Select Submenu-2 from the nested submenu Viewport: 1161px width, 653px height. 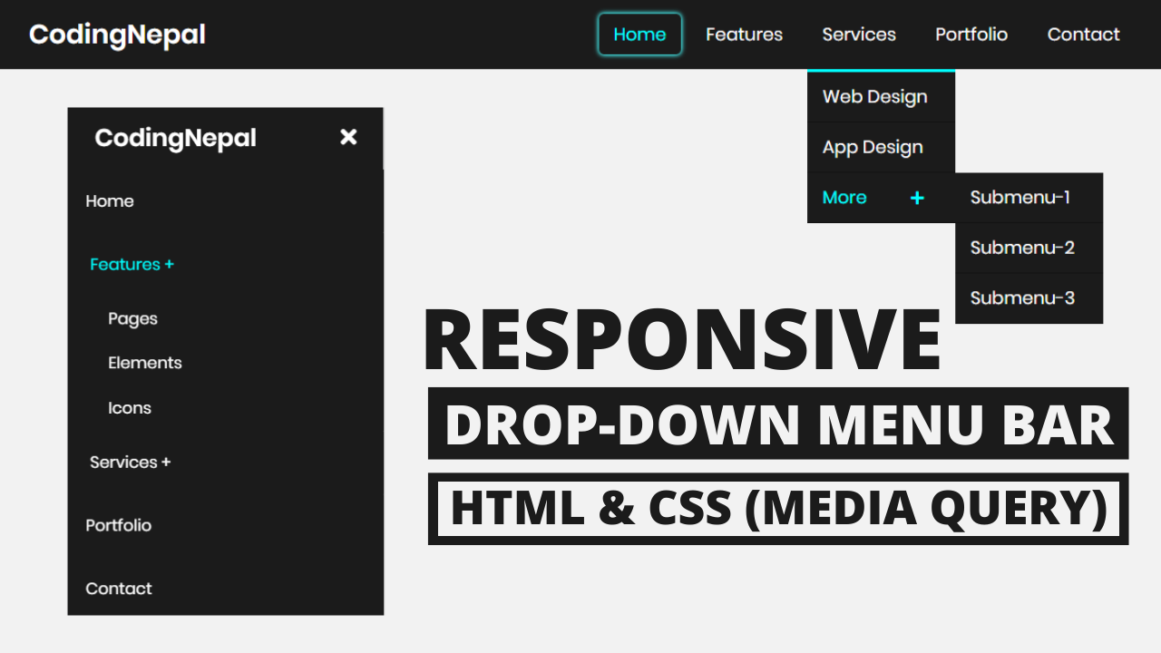pos(1022,248)
